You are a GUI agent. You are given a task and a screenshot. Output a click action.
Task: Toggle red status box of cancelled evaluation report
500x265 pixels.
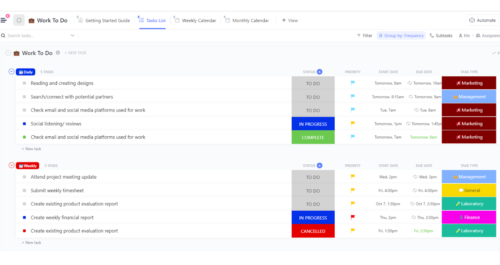(x=24, y=231)
